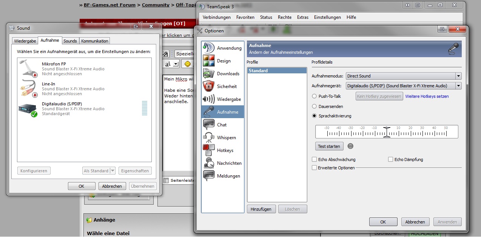Open the Meldungen options page
This screenshot has width=481, height=237.
coord(223,176)
